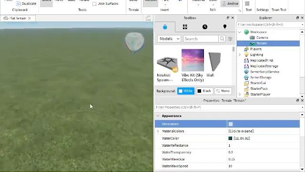Select Terrain row in Explorer
The width and height of the screenshot is (305, 172).
click(x=268, y=43)
